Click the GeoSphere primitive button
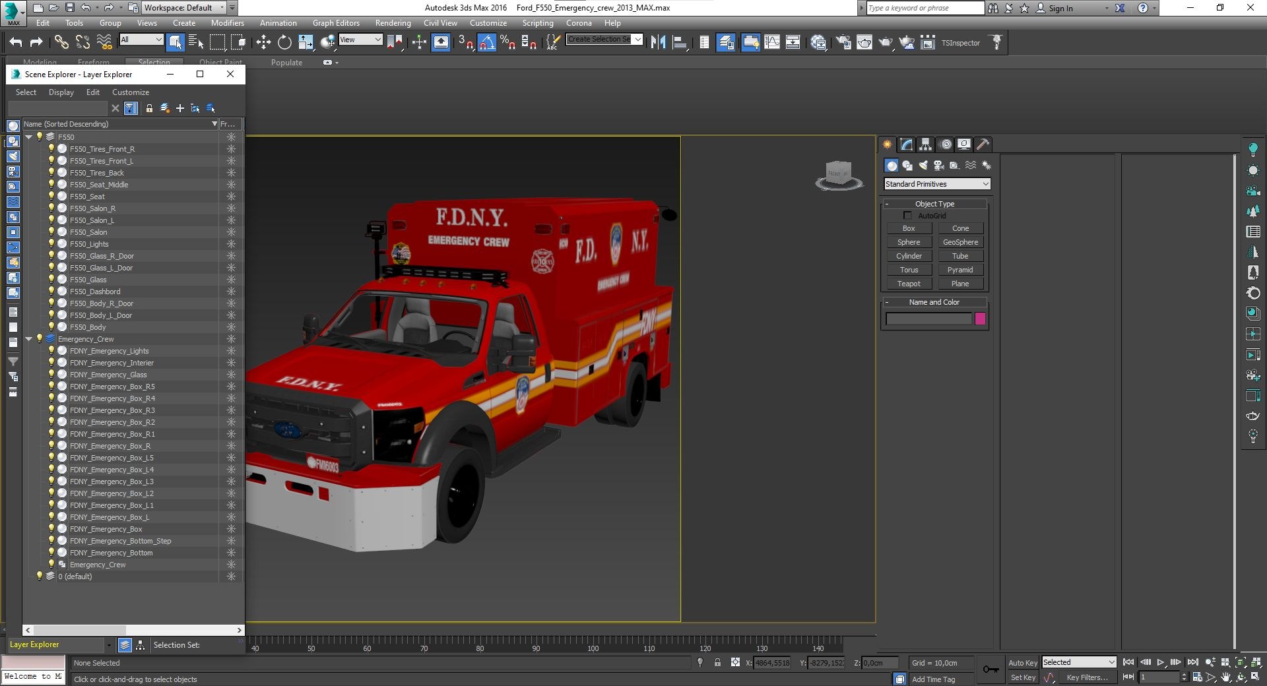The height and width of the screenshot is (686, 1267). tap(960, 242)
